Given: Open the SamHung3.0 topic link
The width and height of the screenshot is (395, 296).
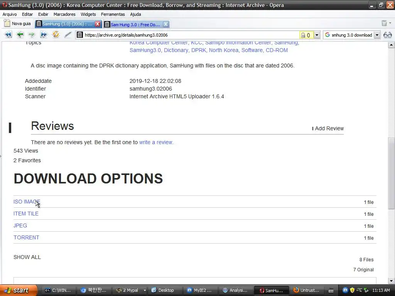Looking at the screenshot, I should coord(145,50).
